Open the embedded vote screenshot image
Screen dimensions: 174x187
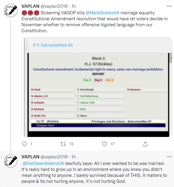97,87
